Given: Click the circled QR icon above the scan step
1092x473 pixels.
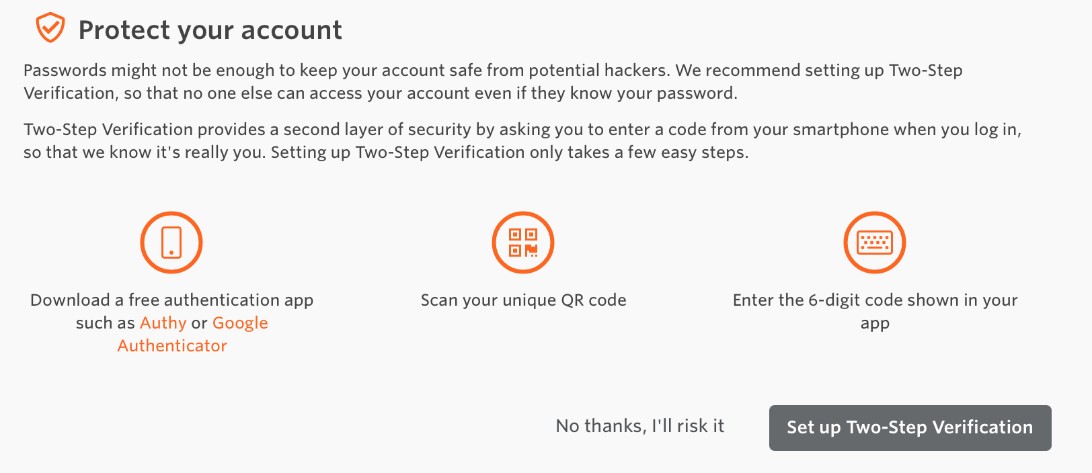Looking at the screenshot, I should pyautogui.click(x=523, y=243).
